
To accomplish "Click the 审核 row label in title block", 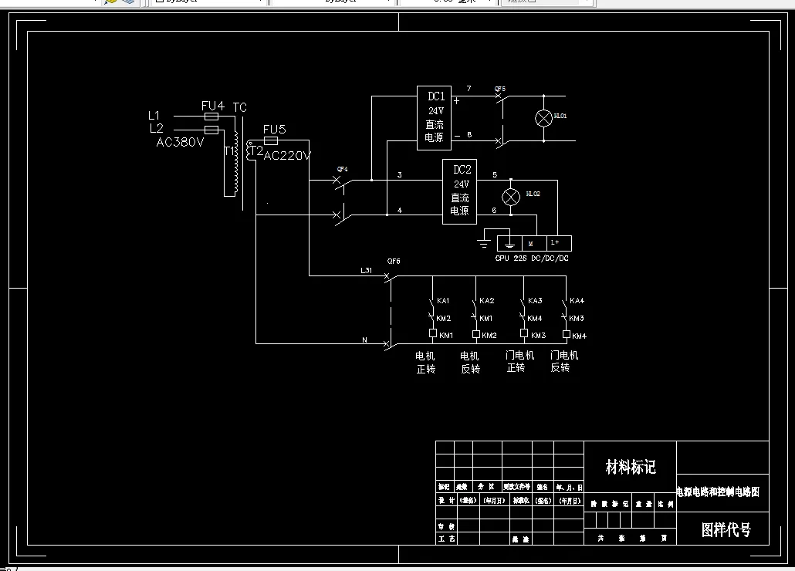I will (446, 527).
